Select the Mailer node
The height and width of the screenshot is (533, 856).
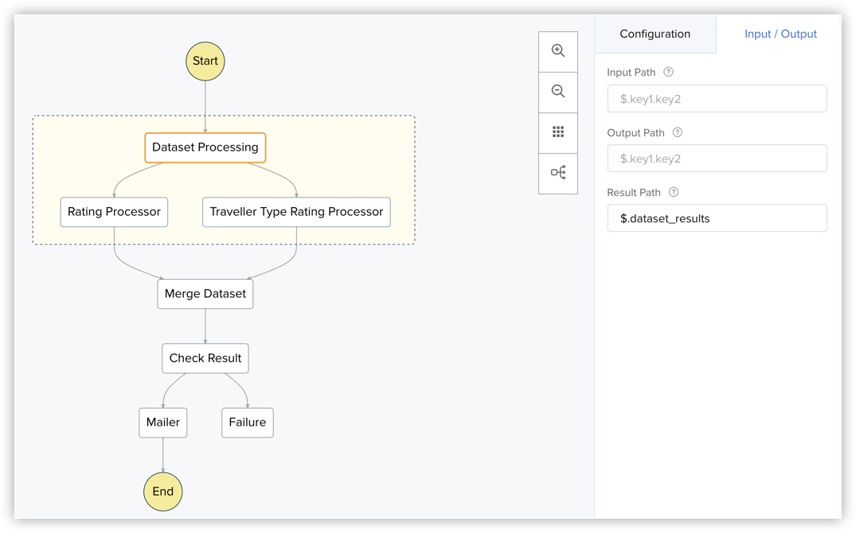(x=163, y=423)
